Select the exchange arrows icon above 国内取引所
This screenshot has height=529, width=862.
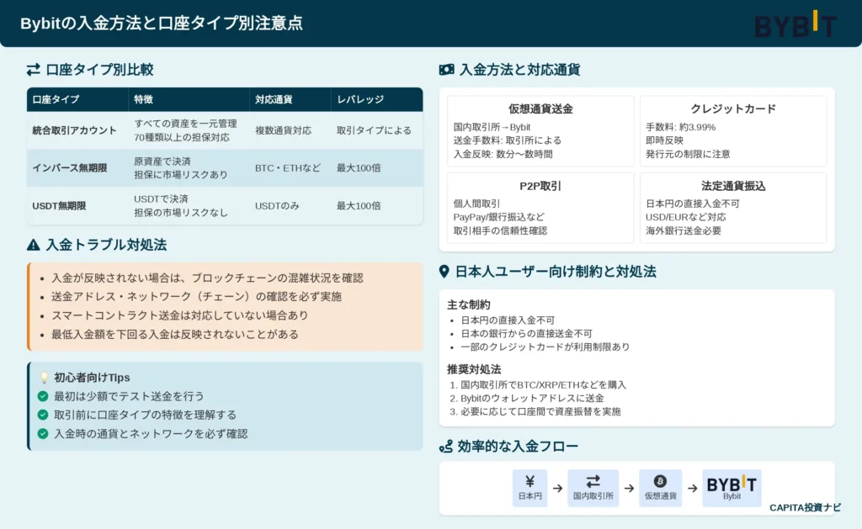point(593,482)
